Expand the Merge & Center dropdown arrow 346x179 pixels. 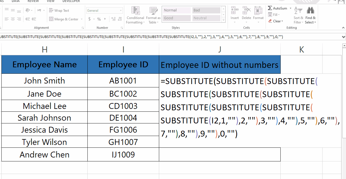coord(81,19)
